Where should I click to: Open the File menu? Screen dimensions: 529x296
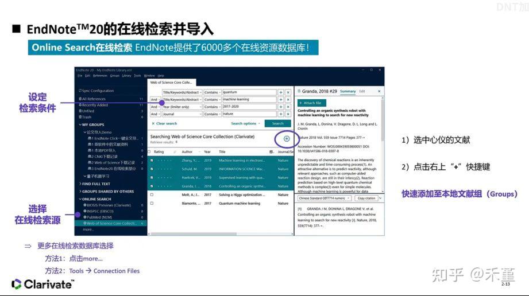[x=80, y=76]
